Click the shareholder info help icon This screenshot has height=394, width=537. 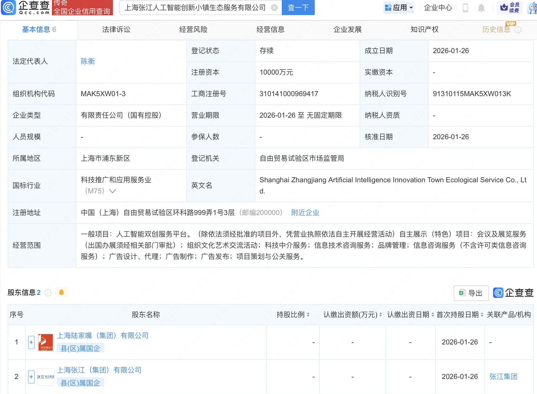point(48,293)
